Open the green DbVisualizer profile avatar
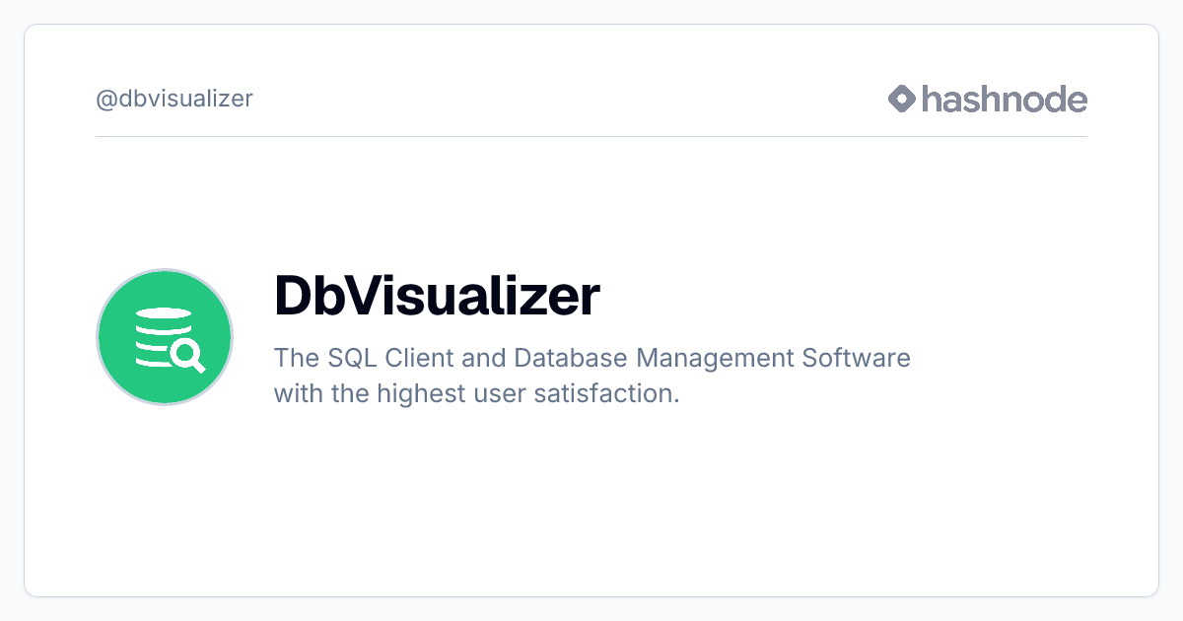The height and width of the screenshot is (621, 1183). pos(165,337)
